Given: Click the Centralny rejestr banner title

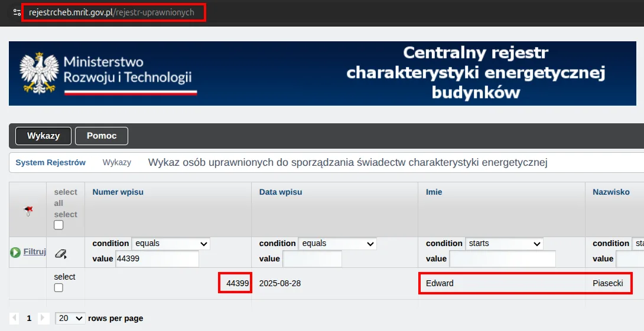Looking at the screenshot, I should point(476,73).
